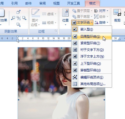Open 粗细 line weight dropdown

49,23
